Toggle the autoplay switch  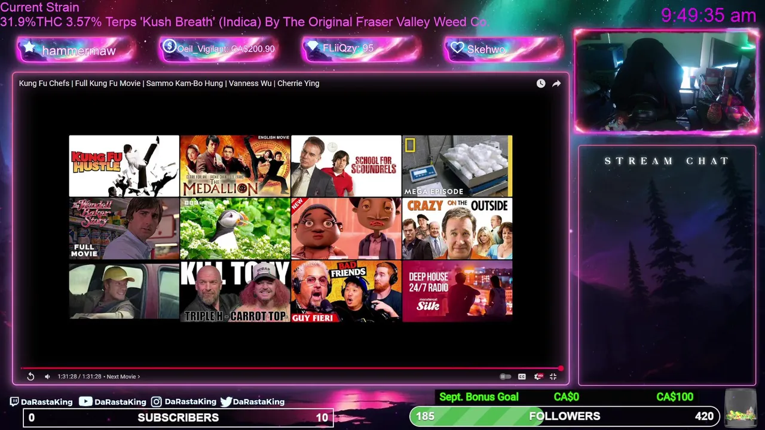pos(504,376)
